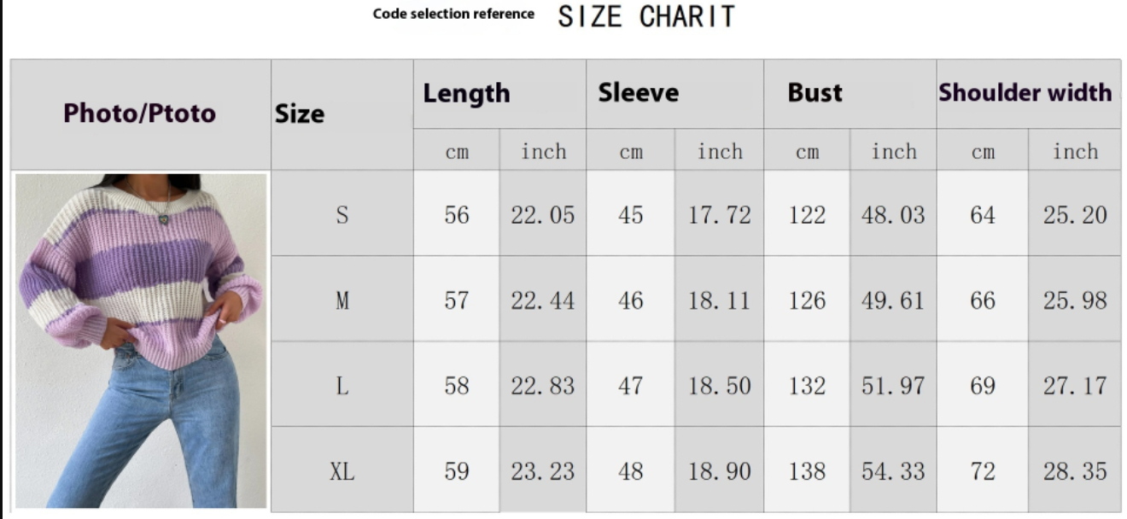Select the S size row label

(x=342, y=214)
